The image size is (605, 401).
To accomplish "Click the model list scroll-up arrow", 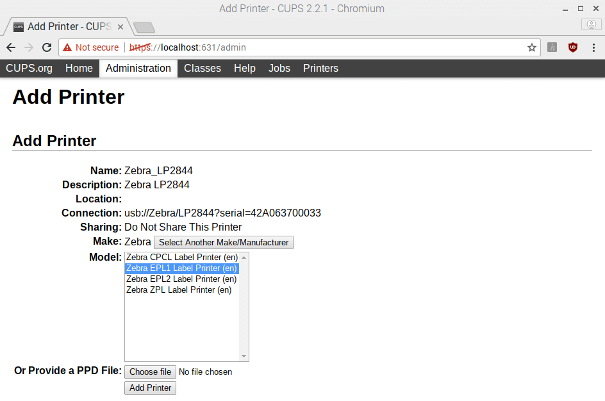I will click(244, 257).
